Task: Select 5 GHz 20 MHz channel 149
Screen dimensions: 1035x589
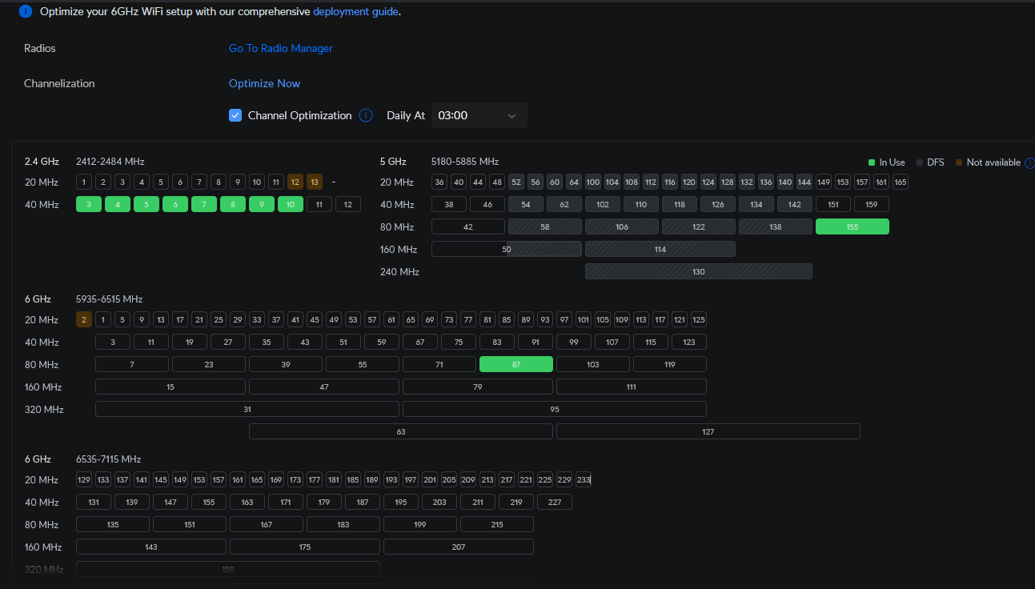Action: (824, 182)
